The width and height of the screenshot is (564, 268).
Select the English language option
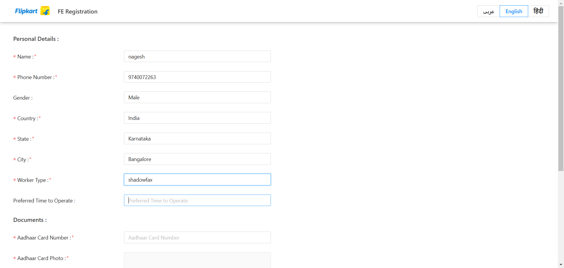coord(513,11)
